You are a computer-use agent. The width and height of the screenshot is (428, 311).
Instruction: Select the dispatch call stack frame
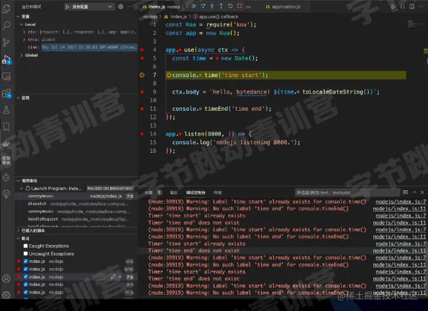[x=76, y=204]
